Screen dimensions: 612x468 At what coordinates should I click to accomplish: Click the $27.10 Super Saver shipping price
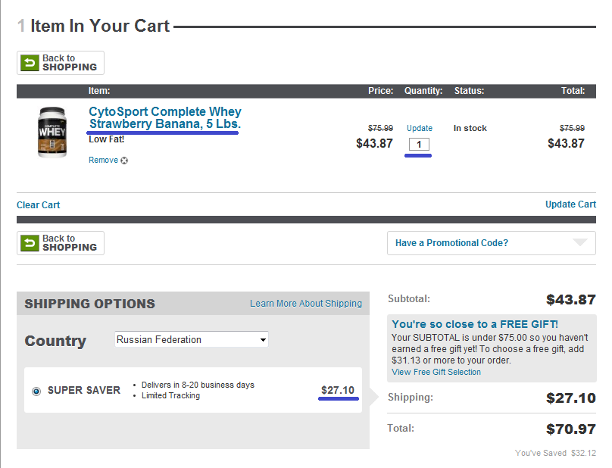tap(338, 391)
